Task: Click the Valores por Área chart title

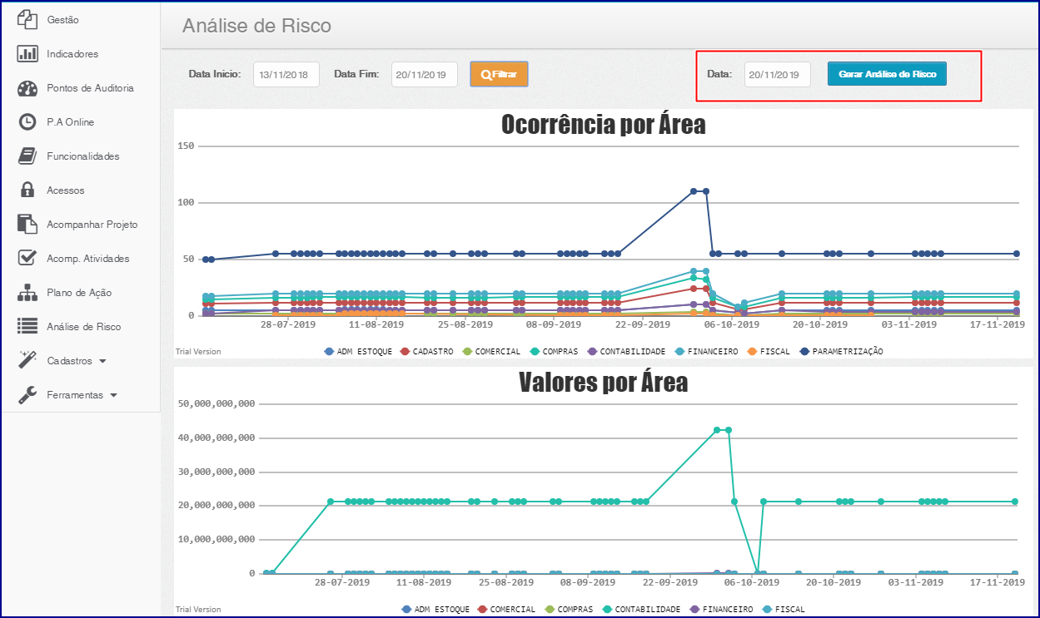Action: 603,382
